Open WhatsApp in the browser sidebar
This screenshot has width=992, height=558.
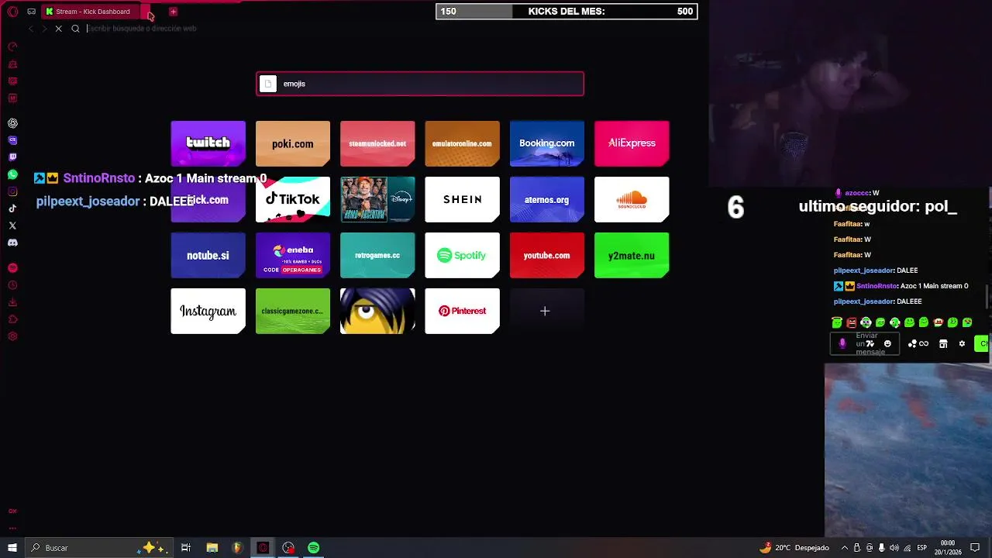pyautogui.click(x=12, y=174)
